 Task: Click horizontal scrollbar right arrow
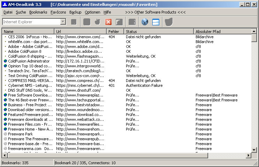click(249, 155)
